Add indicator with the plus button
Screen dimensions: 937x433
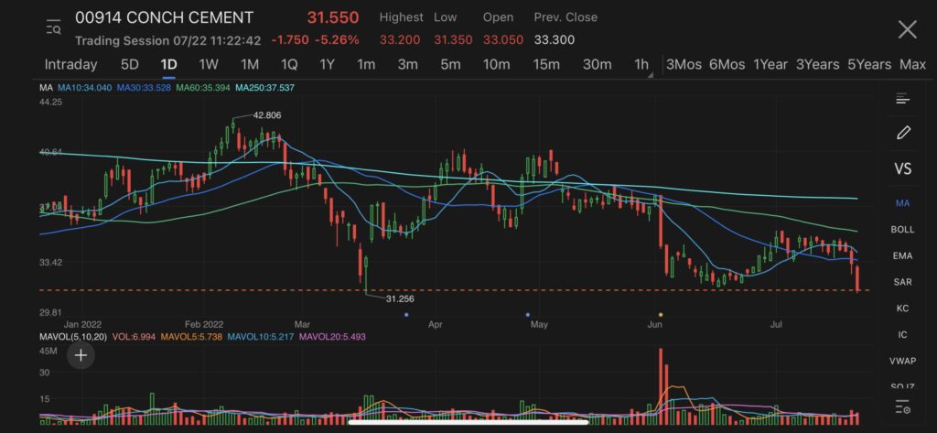(x=81, y=356)
